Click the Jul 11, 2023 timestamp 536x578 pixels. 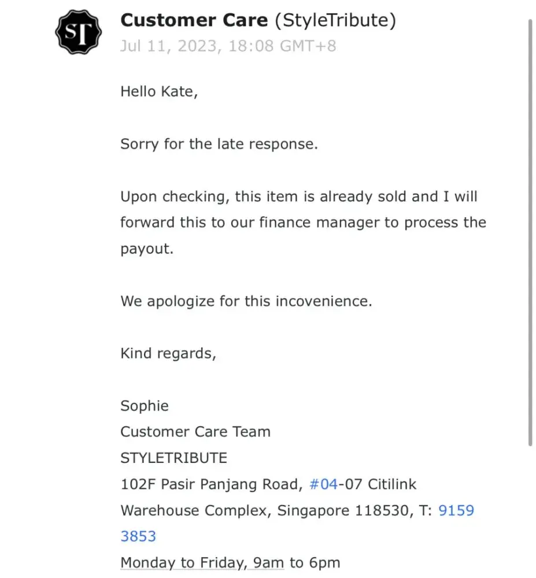[x=227, y=46]
